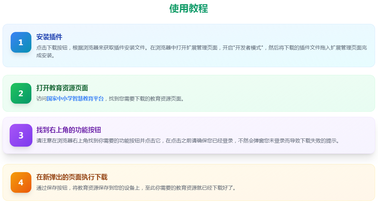Click the orange number 4 step badge
378x206 pixels.
click(x=21, y=182)
